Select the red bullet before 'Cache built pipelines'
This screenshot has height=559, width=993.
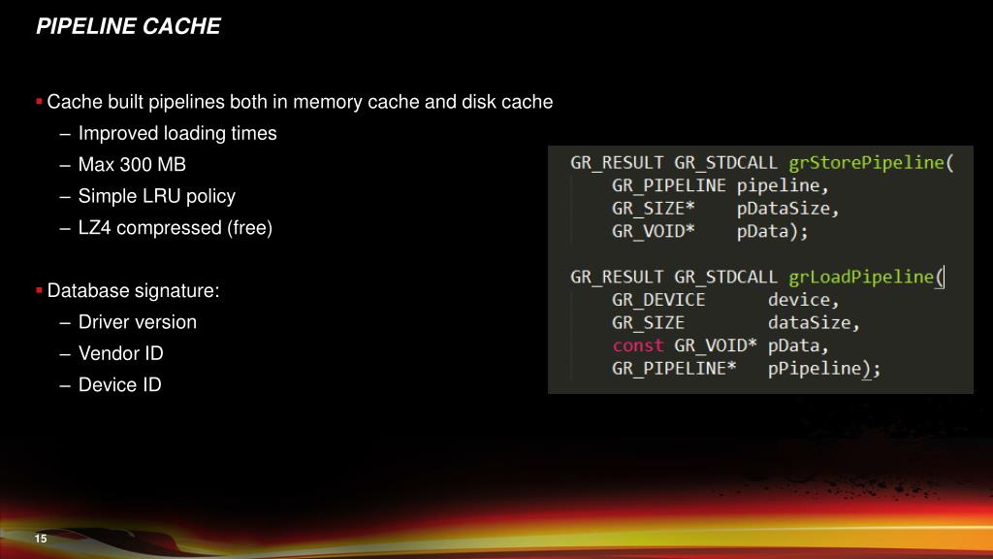point(39,101)
